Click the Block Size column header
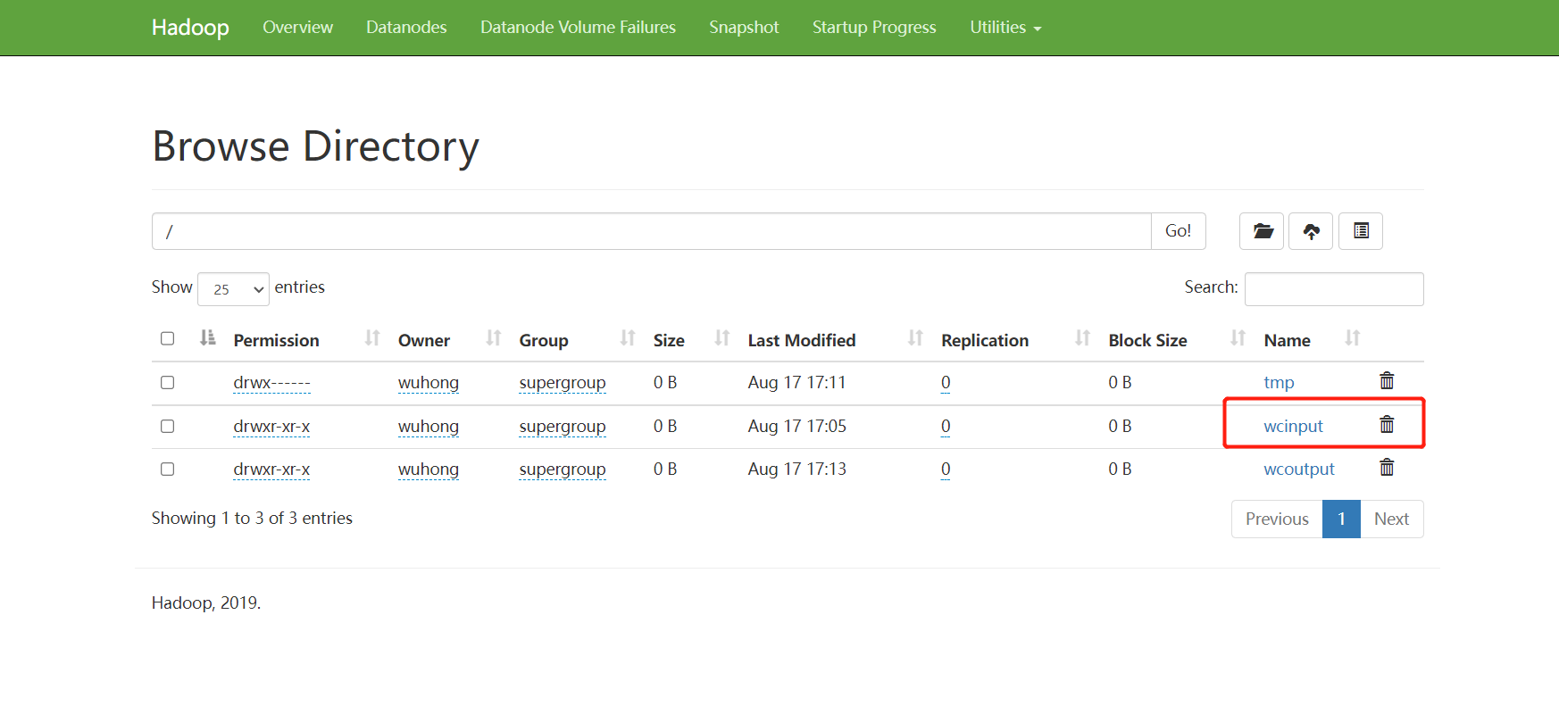 tap(1147, 340)
